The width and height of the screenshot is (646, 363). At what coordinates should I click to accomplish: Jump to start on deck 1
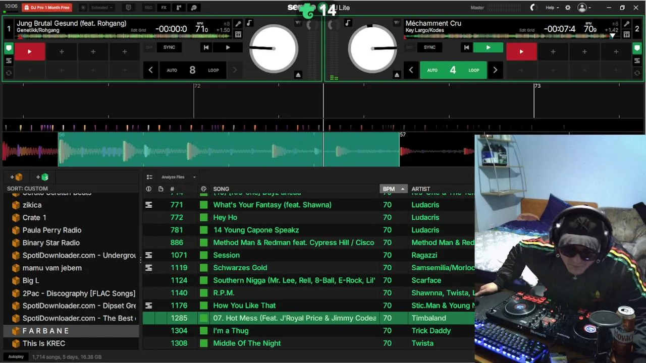(206, 47)
